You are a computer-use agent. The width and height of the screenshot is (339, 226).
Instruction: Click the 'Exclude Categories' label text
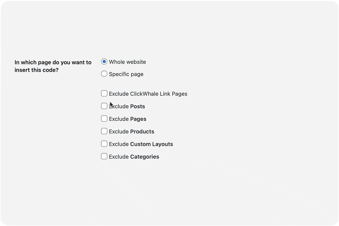134,157
